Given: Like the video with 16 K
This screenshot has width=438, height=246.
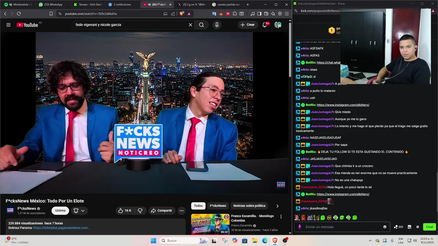Looking at the screenshot, I should pyautogui.click(x=125, y=210).
